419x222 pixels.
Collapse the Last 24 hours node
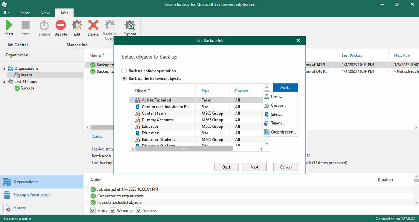[x=5, y=82]
